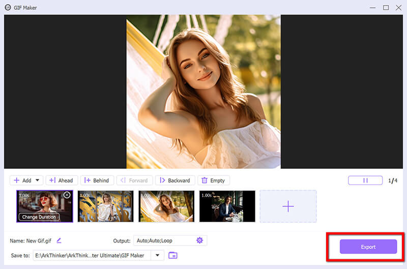Screen dimensions: 407x269
Task: Click the 1/4 frame counter
Action: point(393,181)
